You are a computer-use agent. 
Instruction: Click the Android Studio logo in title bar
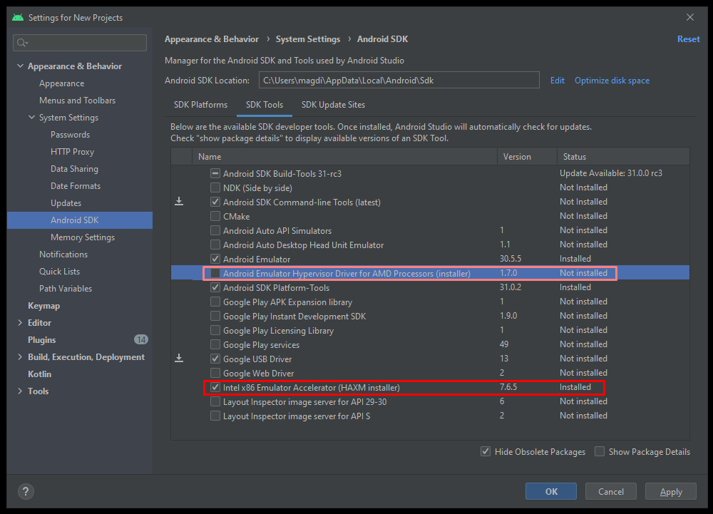(x=18, y=17)
